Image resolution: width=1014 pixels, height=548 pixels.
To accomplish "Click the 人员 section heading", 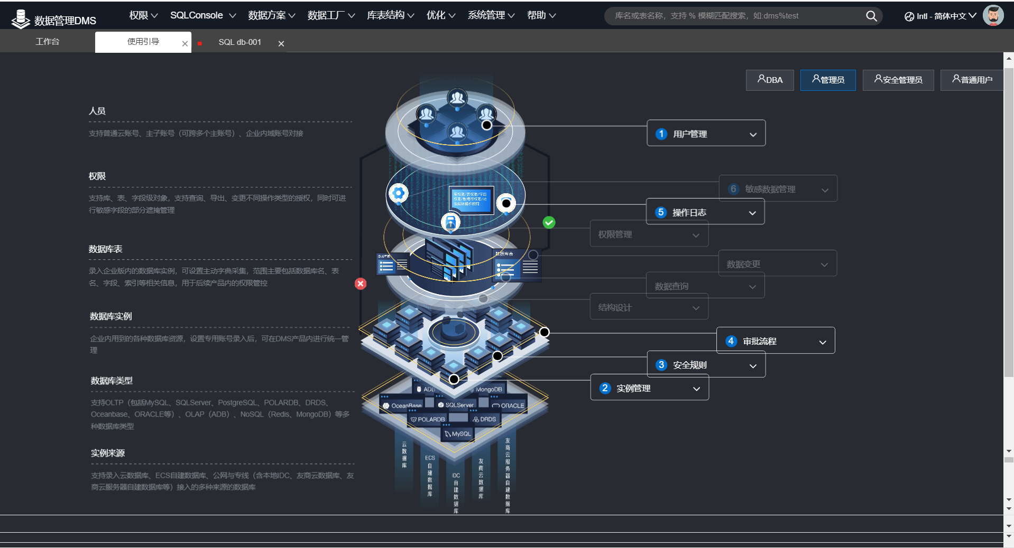I will (x=97, y=111).
